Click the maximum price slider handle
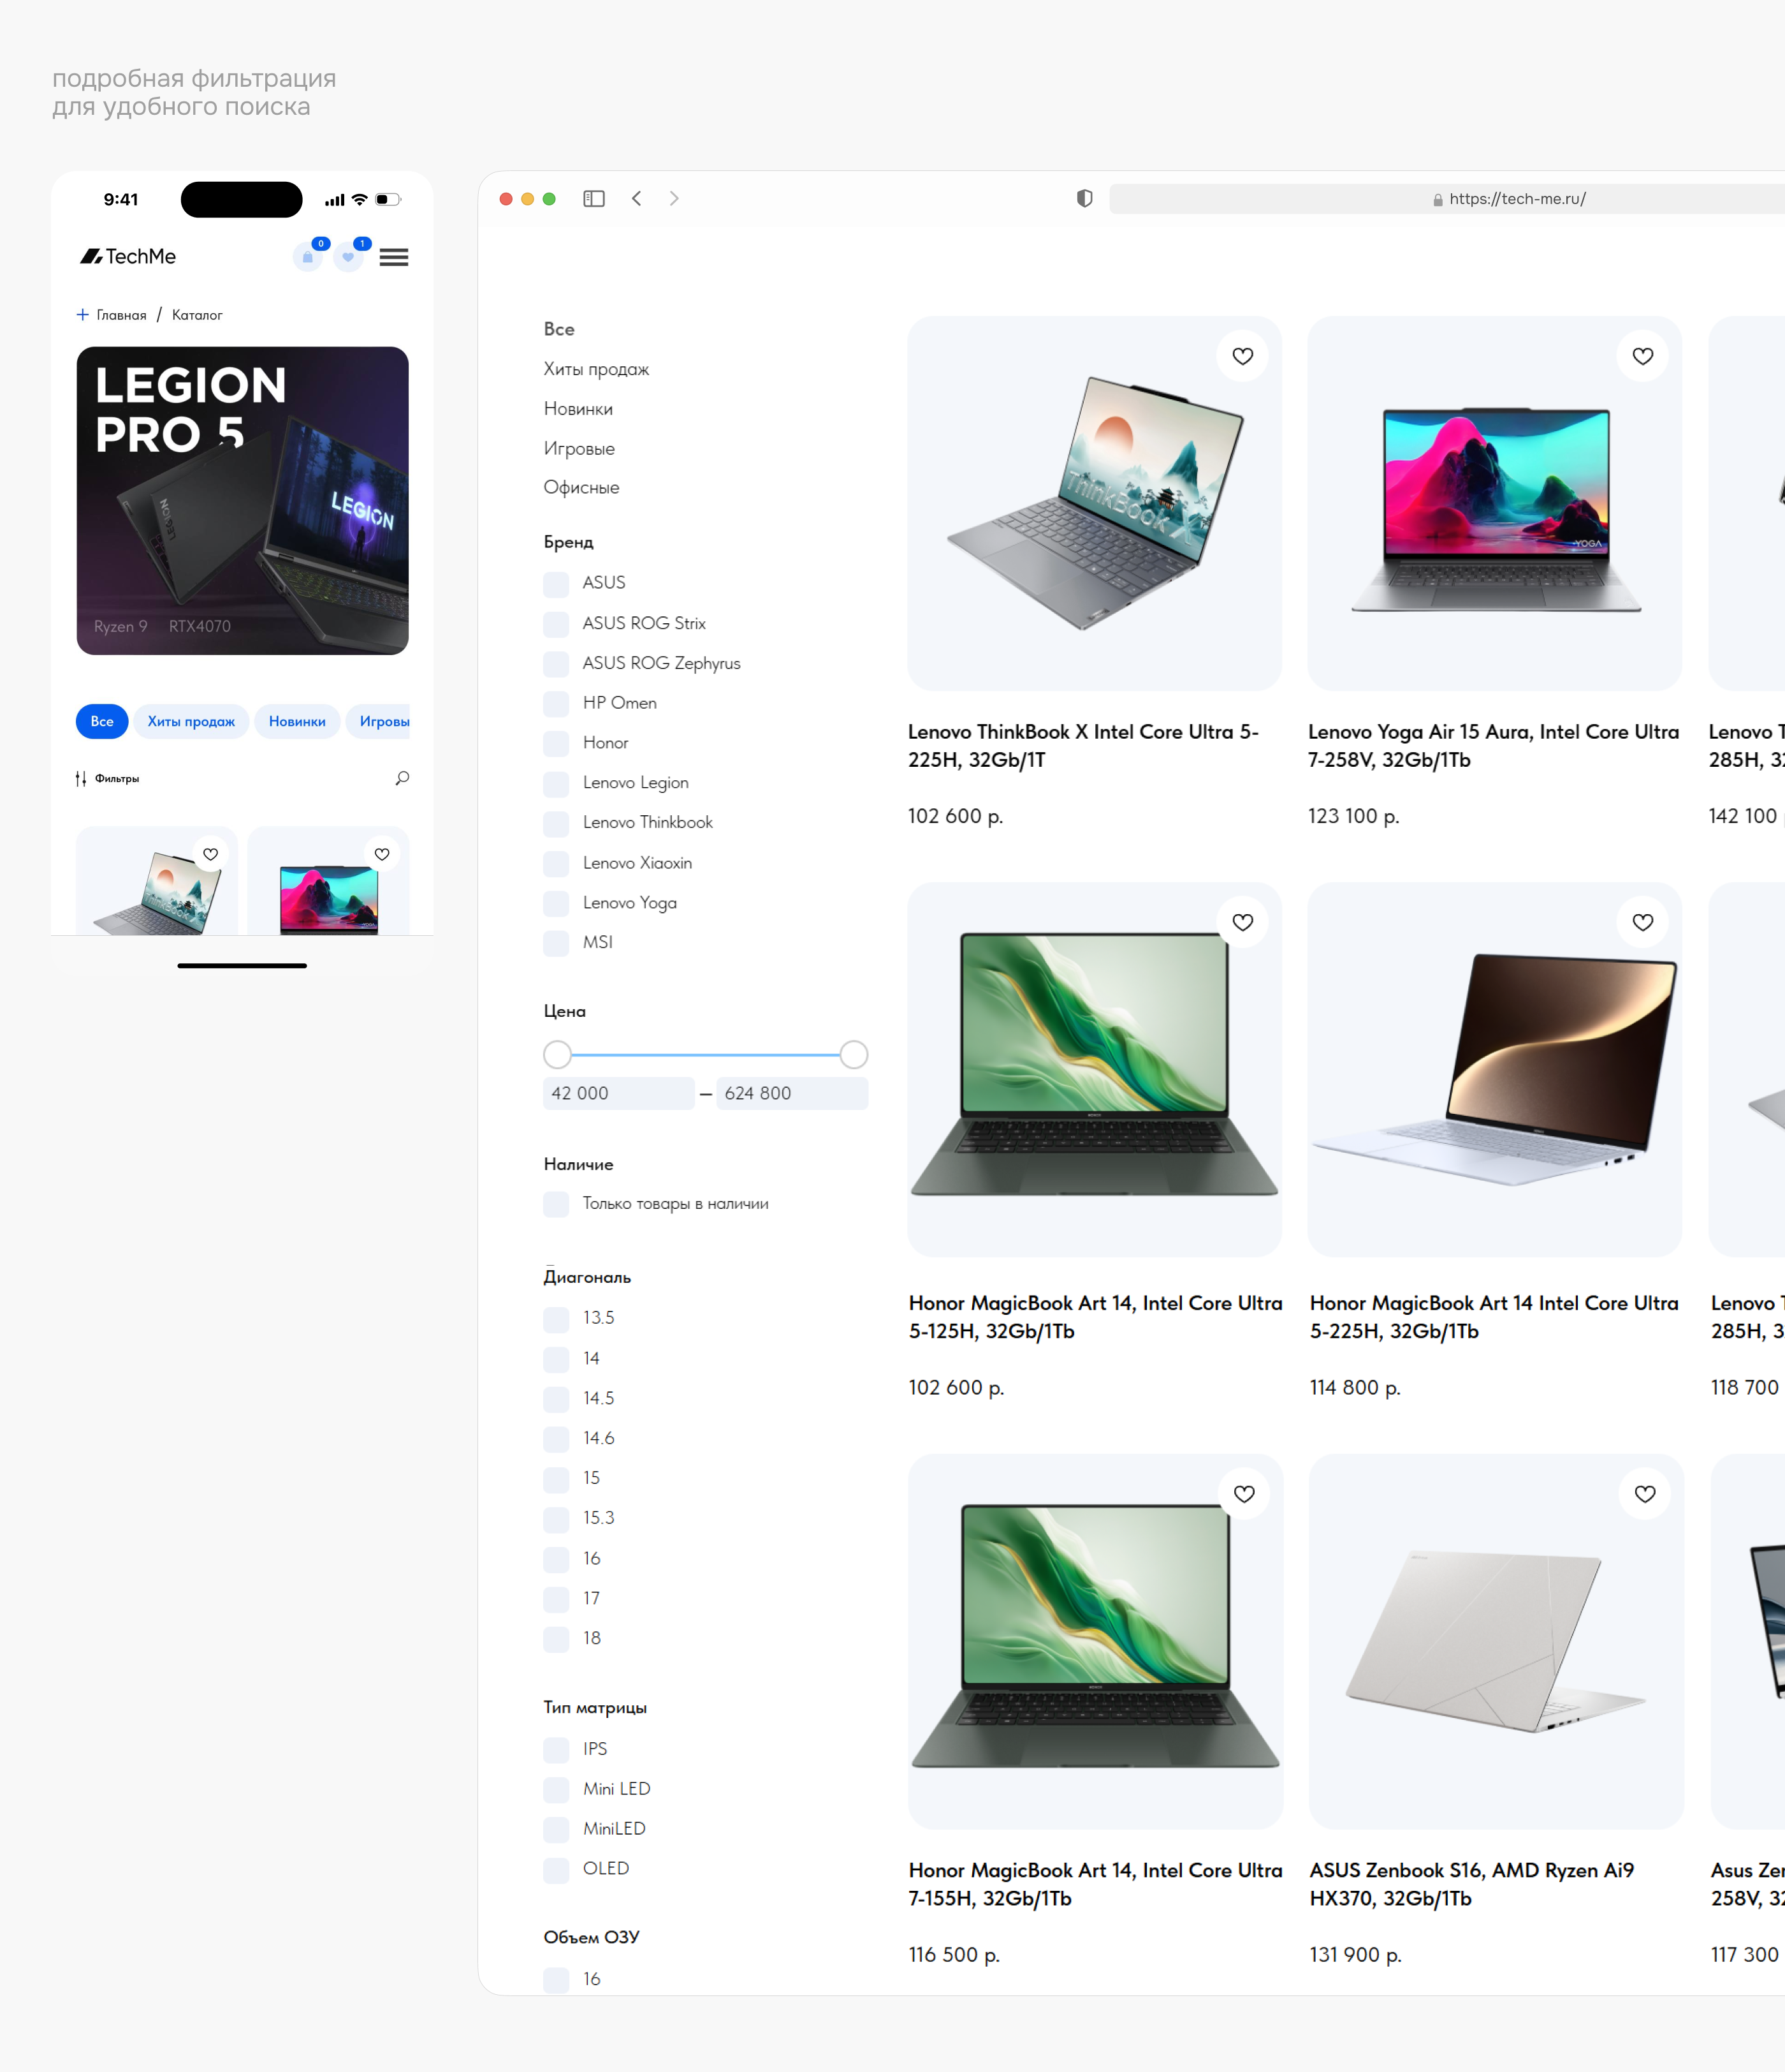 tap(854, 1054)
